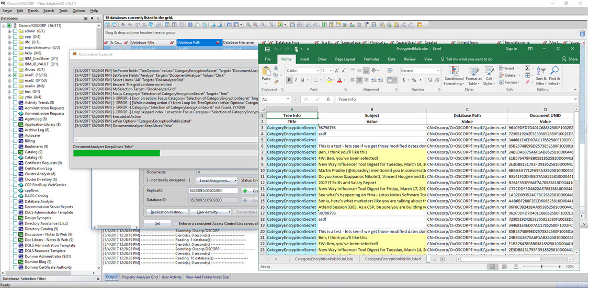Open Cell Styles gallery
The height and width of the screenshot is (288, 589).
tap(489, 76)
